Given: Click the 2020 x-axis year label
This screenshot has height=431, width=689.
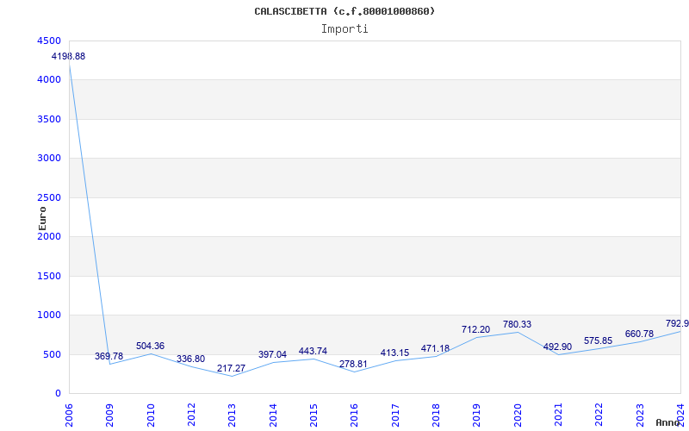Looking at the screenshot, I should pos(518,415).
